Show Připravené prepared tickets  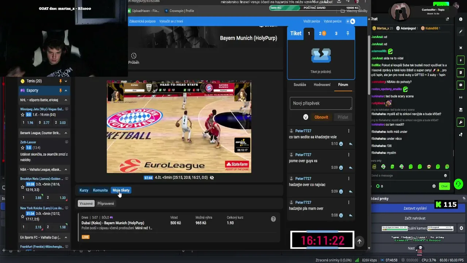point(106,203)
